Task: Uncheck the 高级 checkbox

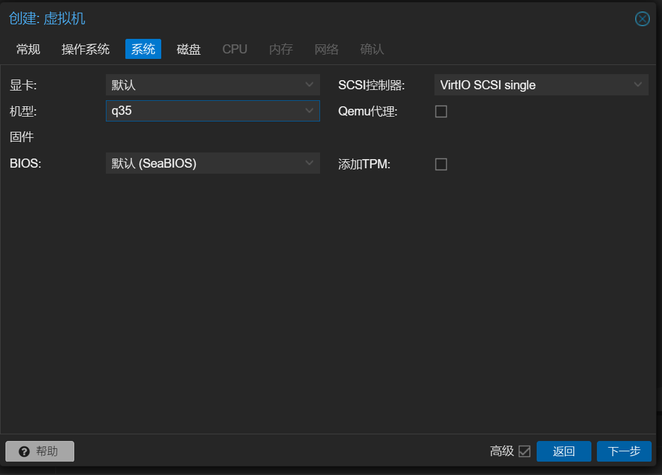Action: 524,451
